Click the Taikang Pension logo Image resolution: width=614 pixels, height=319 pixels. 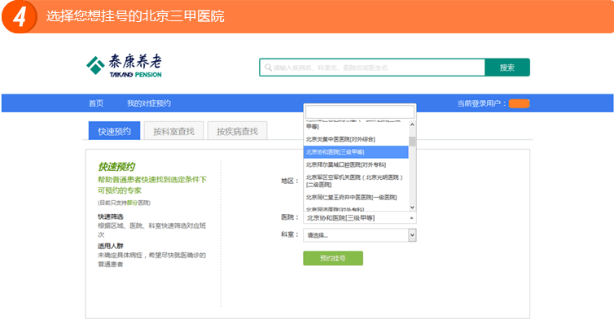pyautogui.click(x=124, y=65)
